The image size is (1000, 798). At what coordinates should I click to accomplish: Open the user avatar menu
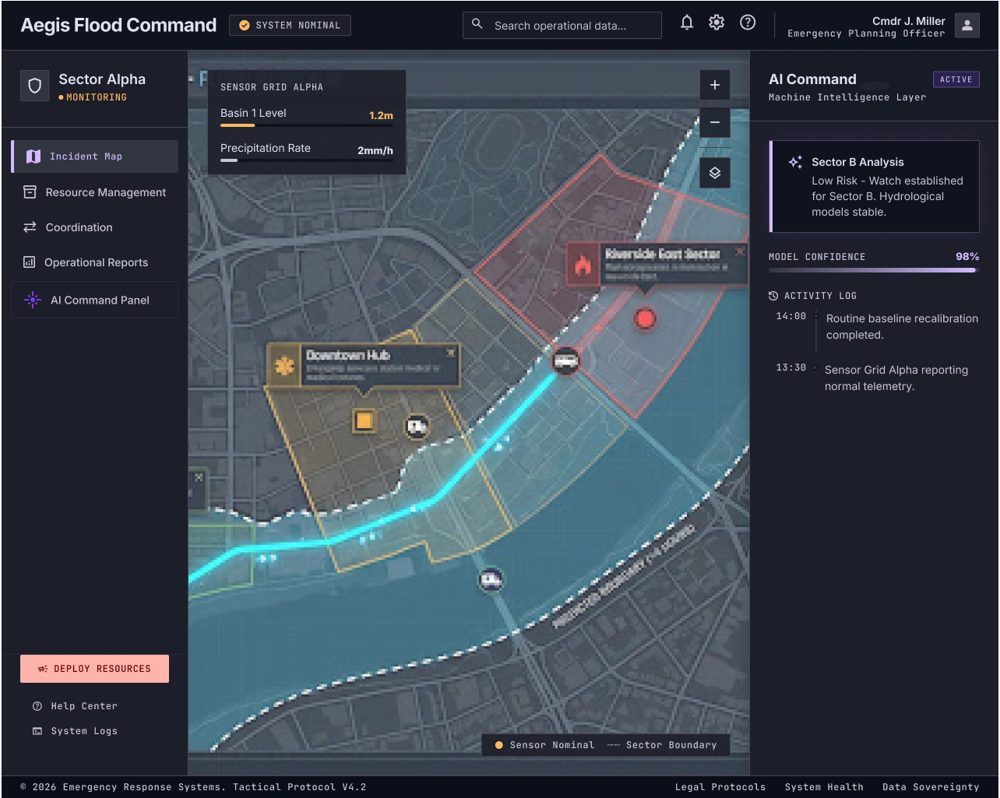click(967, 26)
